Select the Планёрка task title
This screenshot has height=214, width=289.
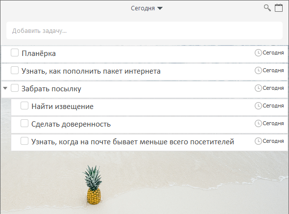(x=39, y=53)
